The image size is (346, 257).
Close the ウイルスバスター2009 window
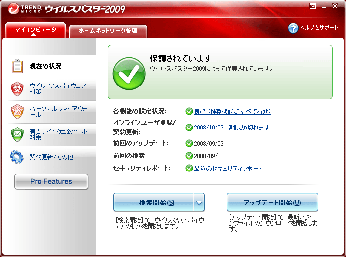(x=335, y=6)
